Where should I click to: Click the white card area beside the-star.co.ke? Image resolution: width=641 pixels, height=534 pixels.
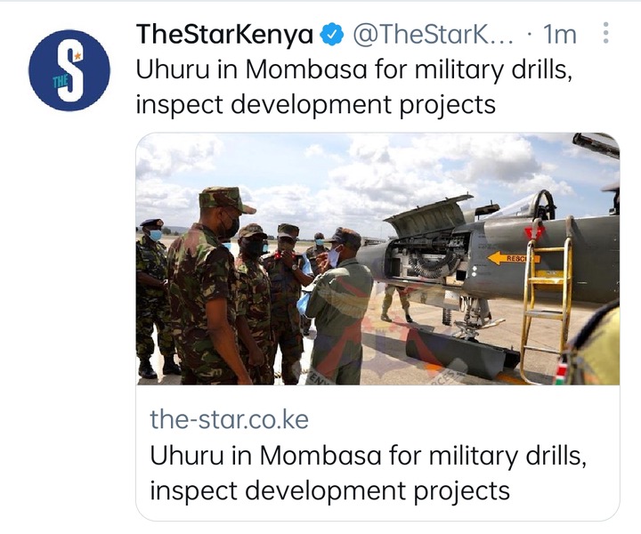pos(462,419)
